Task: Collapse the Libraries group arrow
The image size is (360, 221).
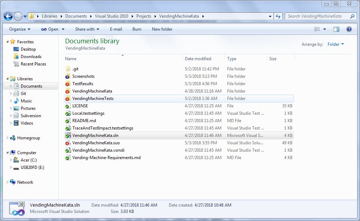Action: pyautogui.click(x=7, y=78)
